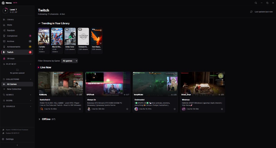Image resolution: width=276 pixels, height=148 pixels.
Task: Open Library in the sidebar
Action: pyautogui.click(x=17, y=20)
